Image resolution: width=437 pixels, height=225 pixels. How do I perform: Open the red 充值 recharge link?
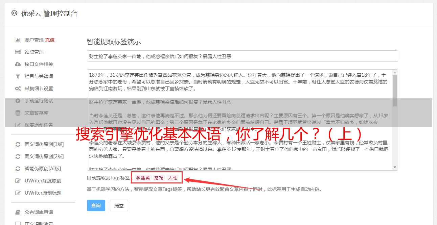point(50,40)
